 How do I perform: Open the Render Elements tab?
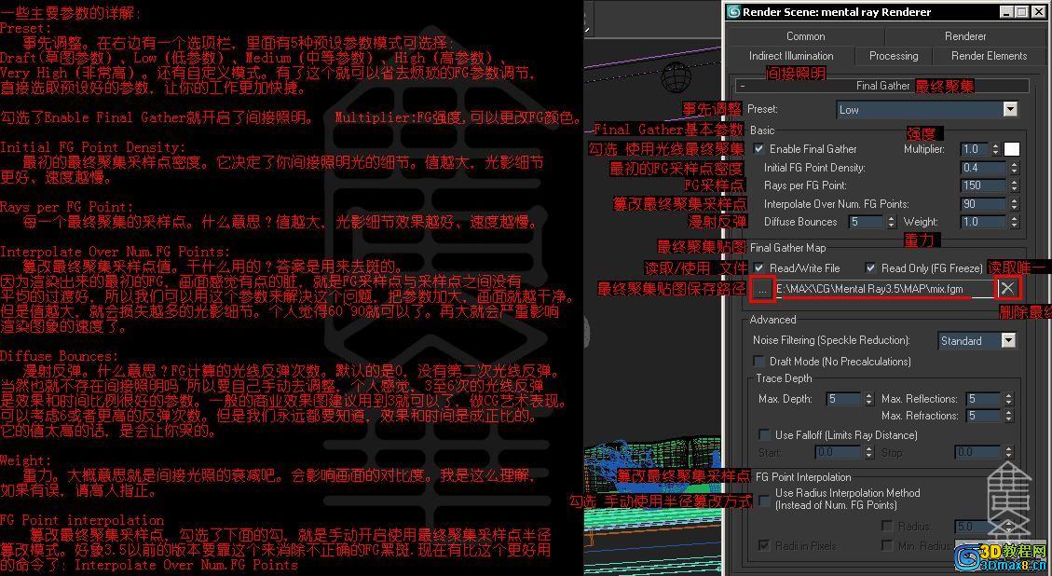pos(989,56)
